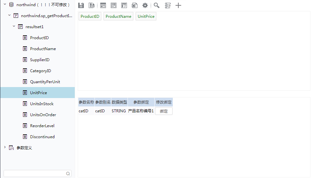The height and width of the screenshot is (178, 312).
Task: Click the search magnifier in the bottom input
Action: pos(68,173)
